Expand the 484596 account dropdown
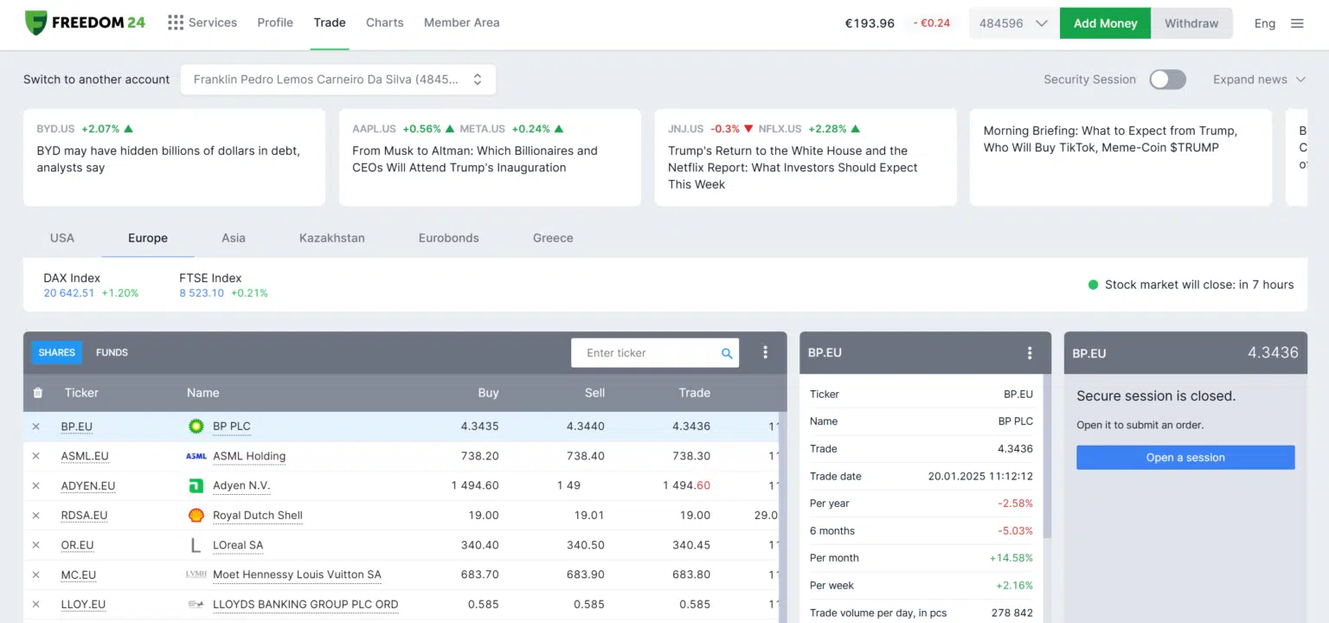The height and width of the screenshot is (623, 1329). point(1011,25)
